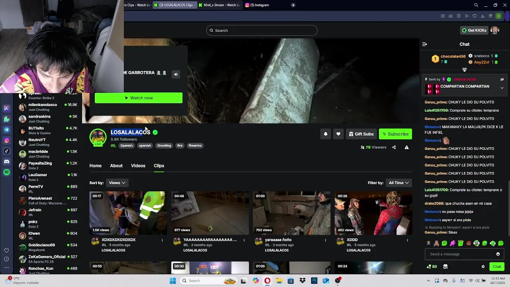This screenshot has height=287, width=510.
Task: Open Instagram in the browser sidebar
Action: coord(6,140)
